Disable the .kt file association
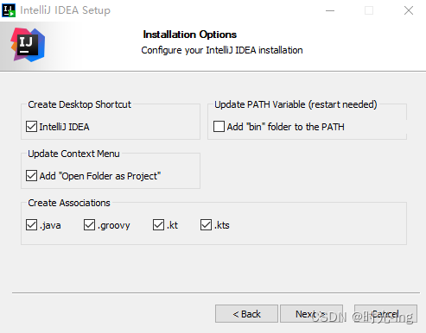426x333 pixels. pos(158,225)
